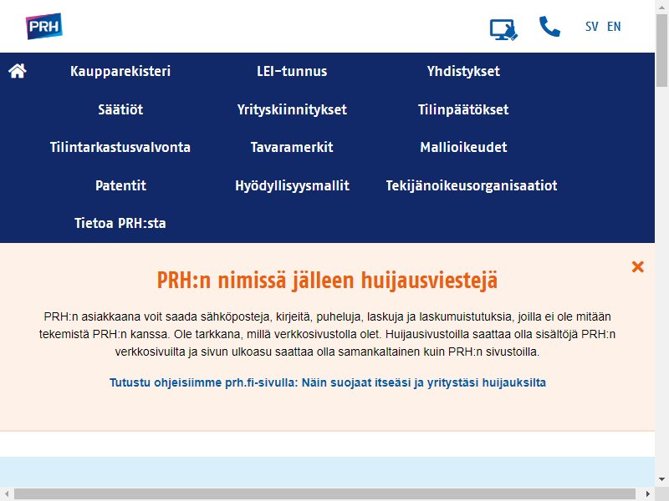The height and width of the screenshot is (501, 669).
Task: Follow the 'Tutustu ohjeisiimme prh.fi-sivulla' link
Action: click(328, 382)
